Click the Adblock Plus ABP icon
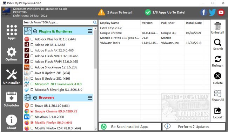 tap(27, 39)
